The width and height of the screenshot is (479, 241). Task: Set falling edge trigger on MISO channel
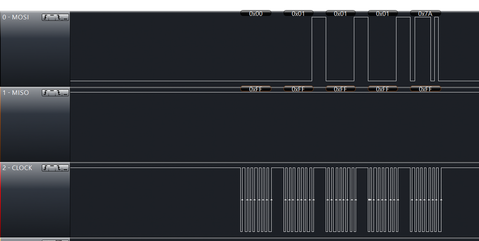pyautogui.click(x=59, y=93)
